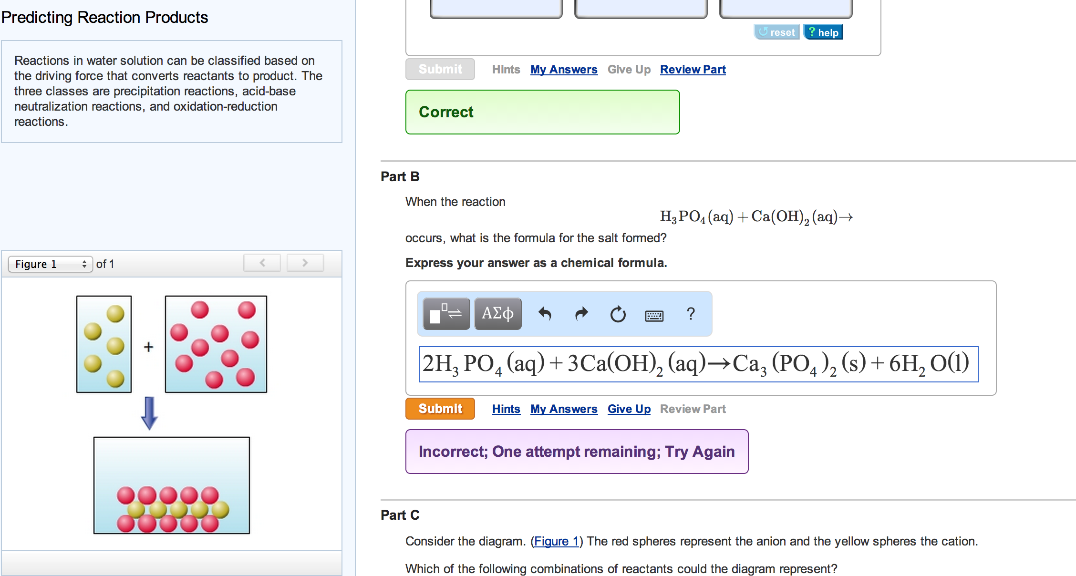Click the Part B heading
This screenshot has height=576, width=1076.
click(400, 176)
